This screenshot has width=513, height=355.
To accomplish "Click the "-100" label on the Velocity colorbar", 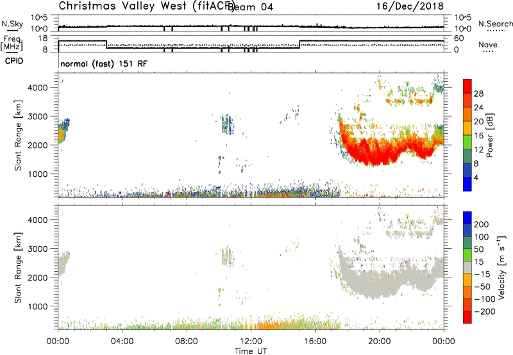I will click(x=484, y=299).
